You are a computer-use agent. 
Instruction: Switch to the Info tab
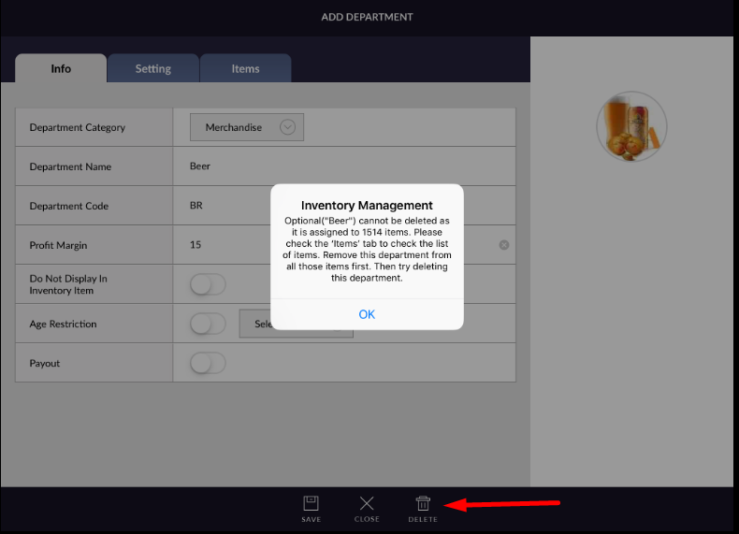[61, 68]
